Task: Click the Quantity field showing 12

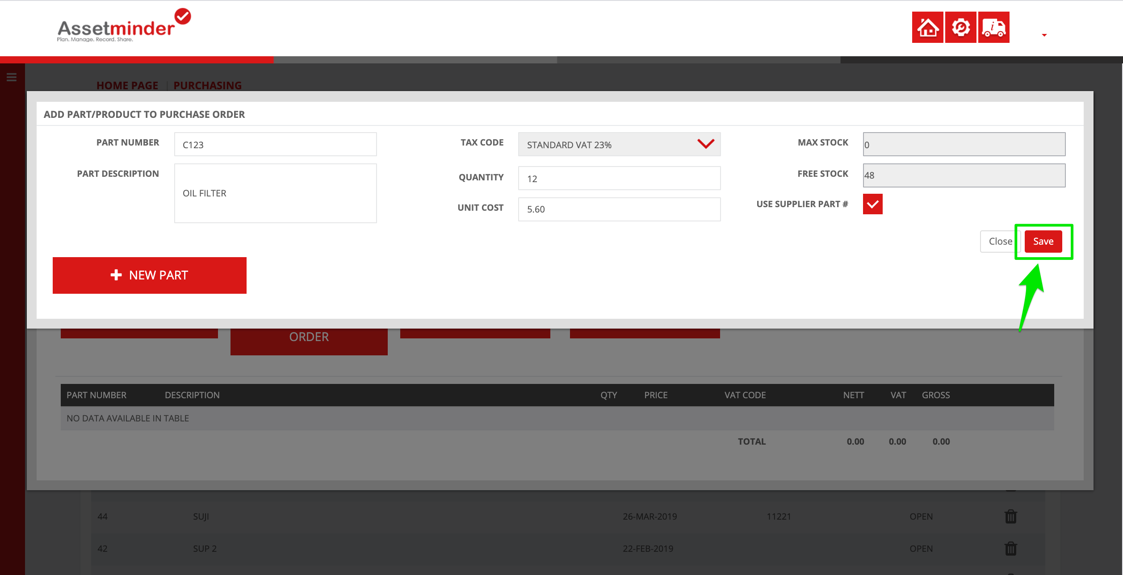Action: tap(619, 178)
